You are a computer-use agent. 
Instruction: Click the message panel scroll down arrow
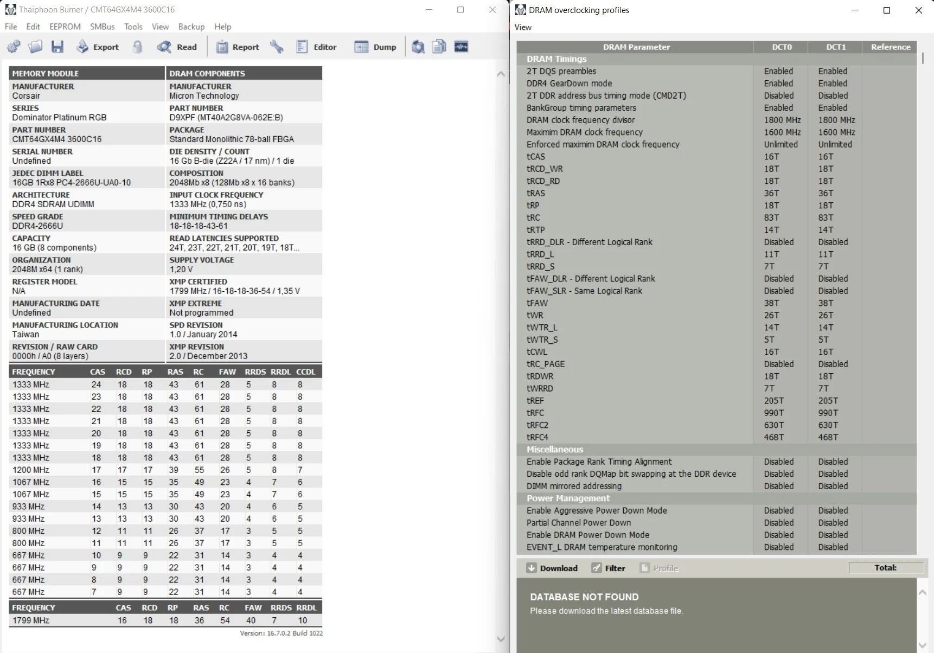pyautogui.click(x=923, y=644)
